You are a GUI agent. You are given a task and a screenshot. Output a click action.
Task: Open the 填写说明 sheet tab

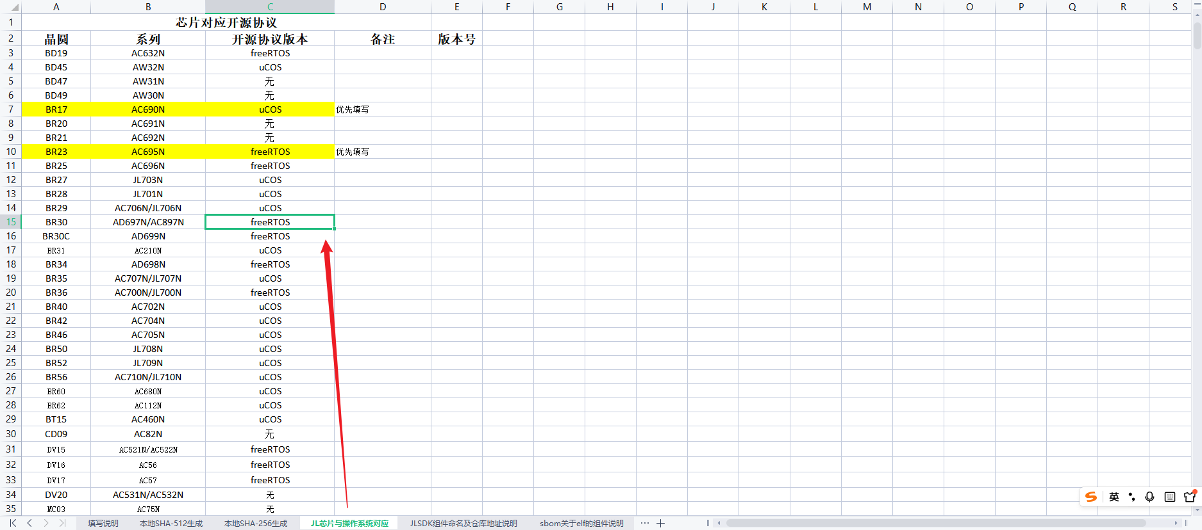[x=103, y=523]
